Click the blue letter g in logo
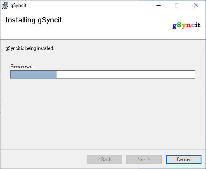The width and height of the screenshot is (206, 169). click(174, 26)
